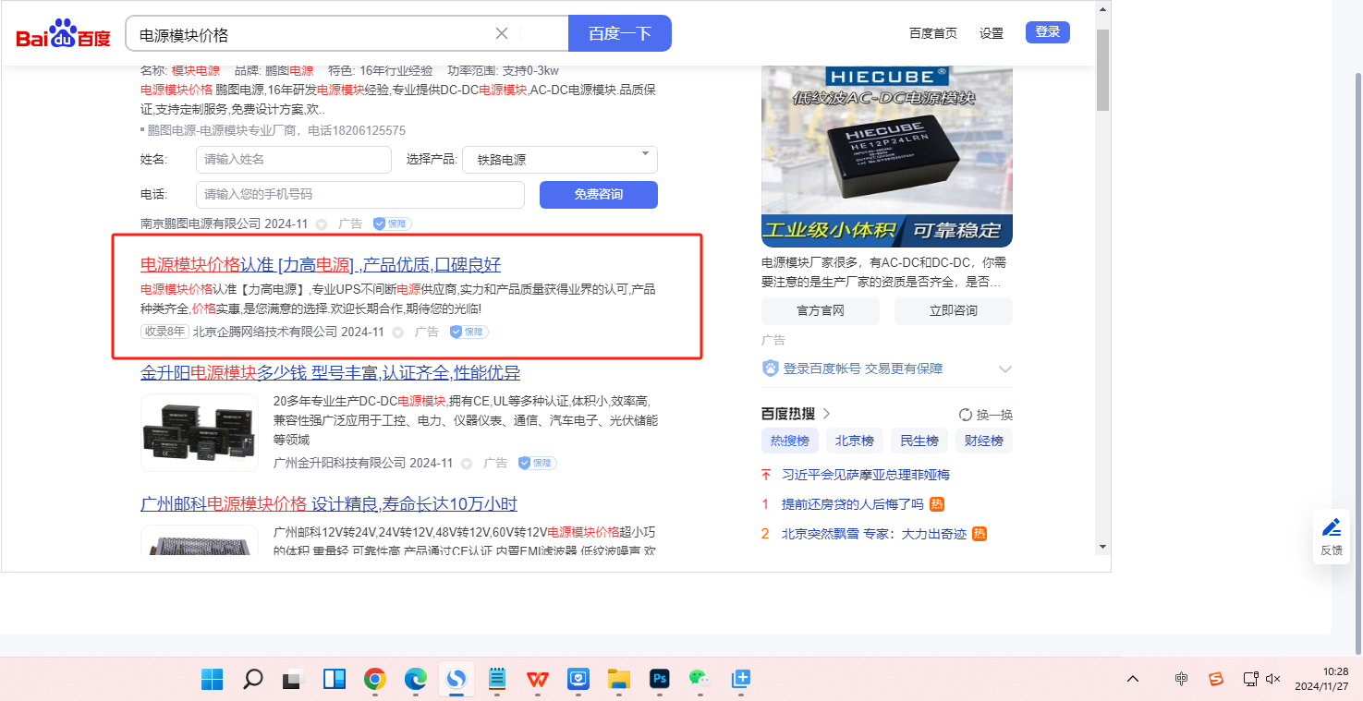
Task: Open the 金升阳电源模块多少钱 result link
Action: tap(331, 373)
